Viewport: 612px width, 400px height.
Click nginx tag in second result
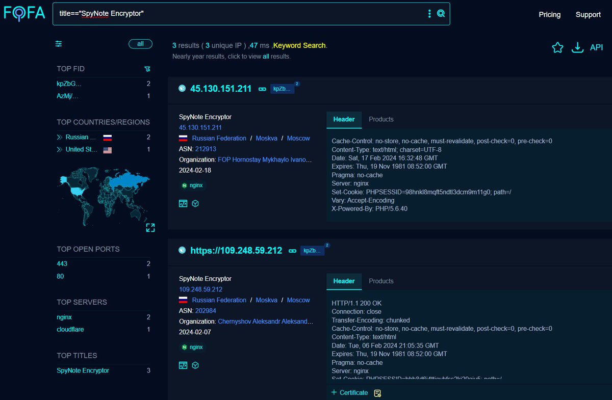point(192,347)
